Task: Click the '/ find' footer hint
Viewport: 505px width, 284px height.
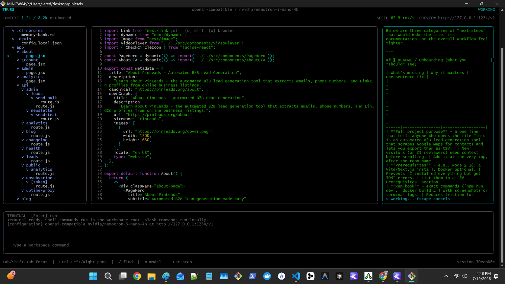Action: point(126,262)
